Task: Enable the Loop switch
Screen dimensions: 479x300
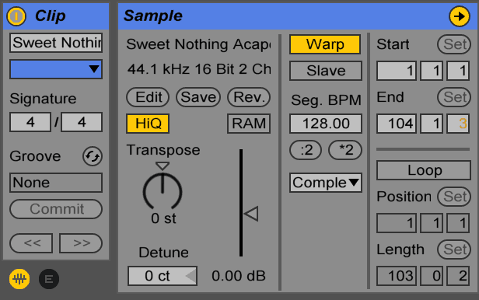Action: (x=424, y=170)
